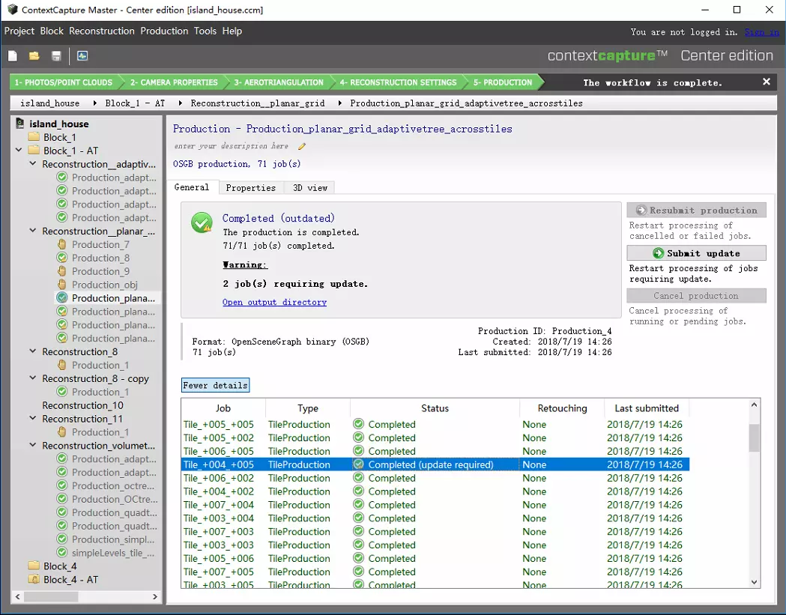Viewport: 786px width, 615px height.
Task: Switch to the Properties tab
Action: pyautogui.click(x=251, y=188)
